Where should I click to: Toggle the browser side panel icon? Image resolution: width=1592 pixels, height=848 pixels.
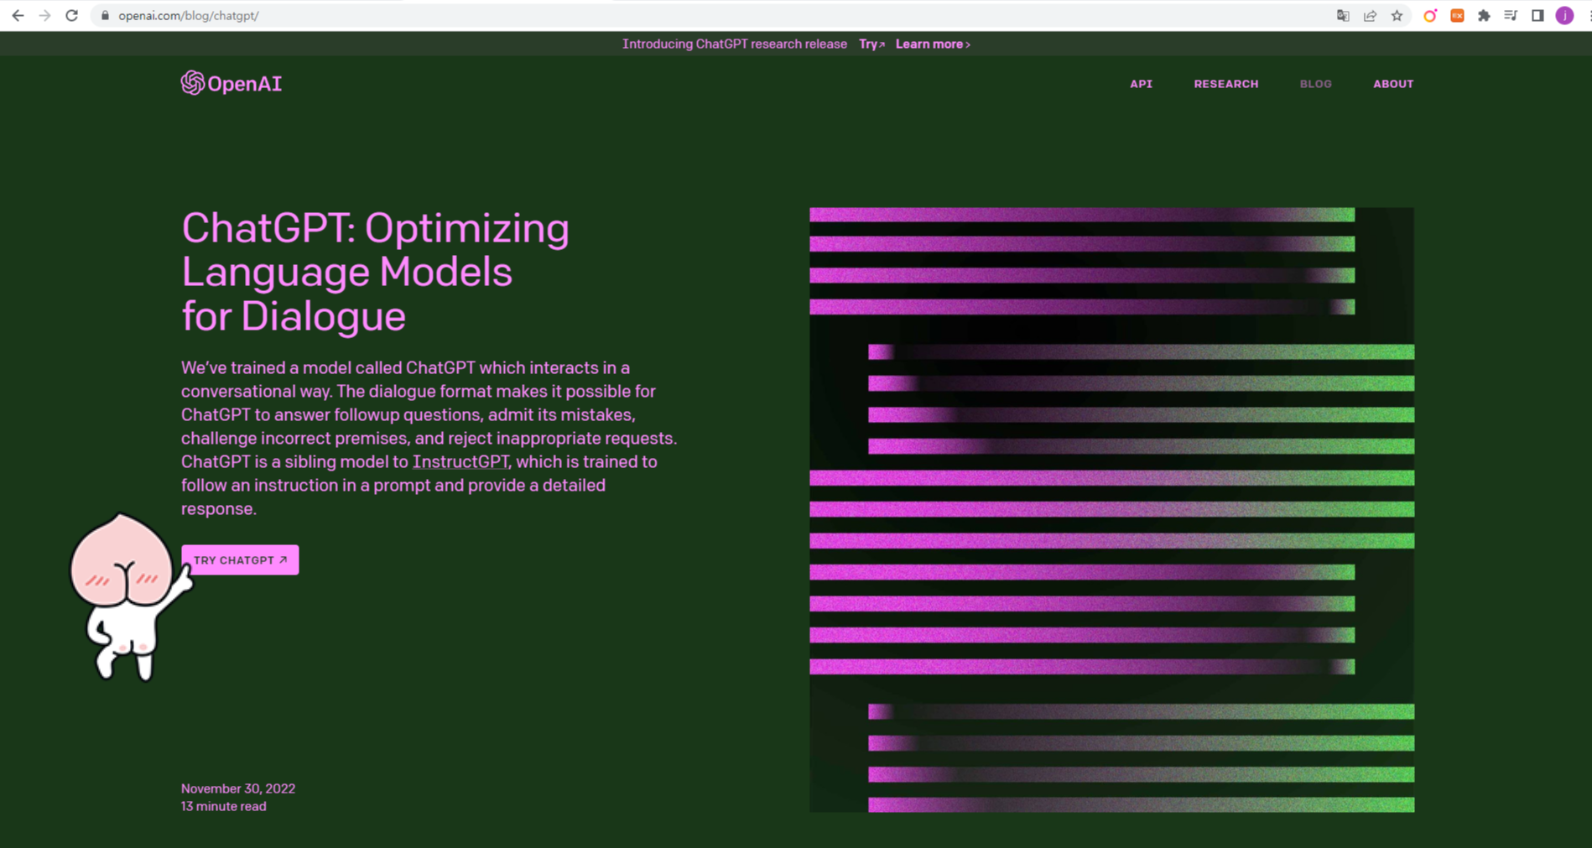(1537, 15)
